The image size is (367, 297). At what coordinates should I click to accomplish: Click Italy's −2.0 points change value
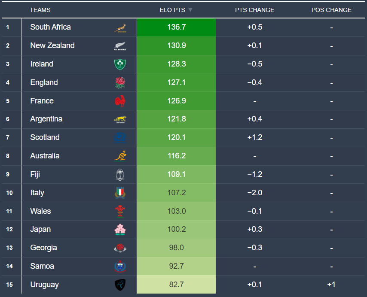254,193
